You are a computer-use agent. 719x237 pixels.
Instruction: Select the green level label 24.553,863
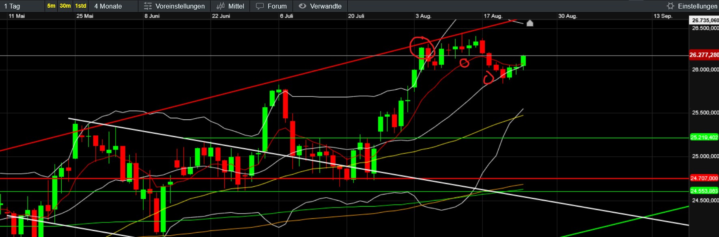tap(704, 191)
